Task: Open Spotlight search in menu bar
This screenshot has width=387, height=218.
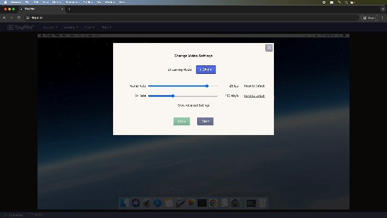Action: [346, 2]
